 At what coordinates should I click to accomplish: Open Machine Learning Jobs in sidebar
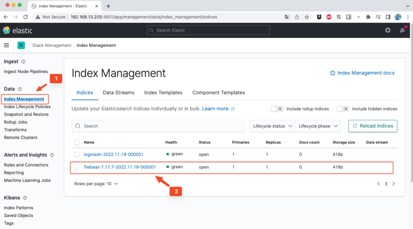(27, 180)
